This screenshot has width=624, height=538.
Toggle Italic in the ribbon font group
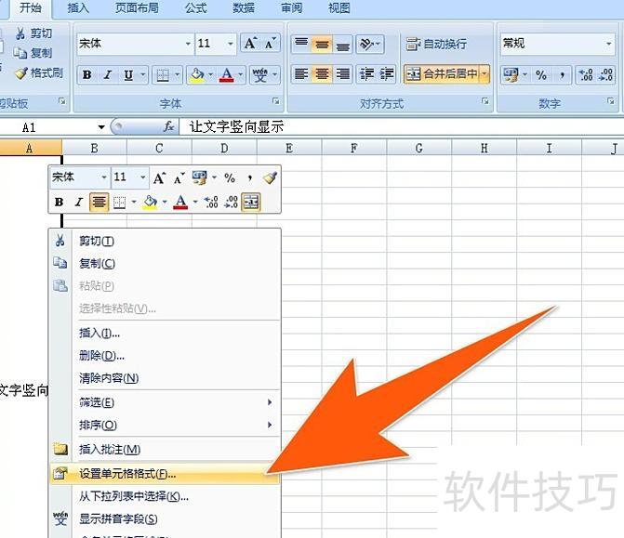108,74
